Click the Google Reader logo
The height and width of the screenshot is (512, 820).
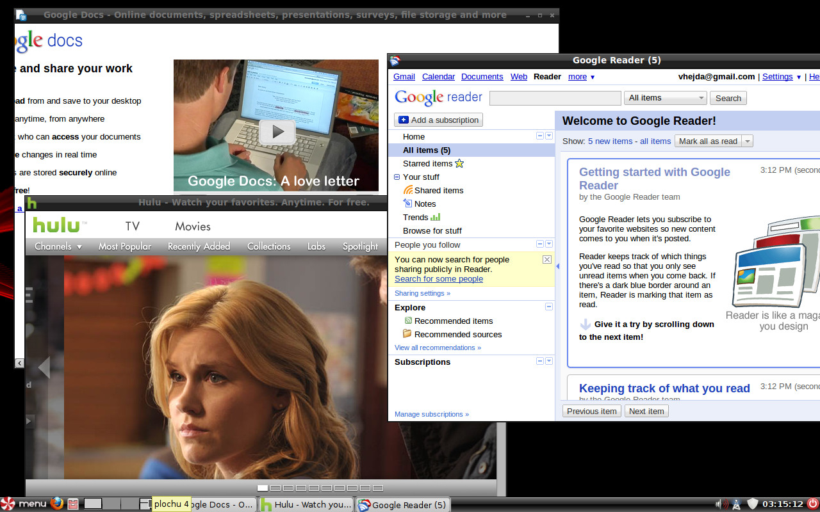click(x=438, y=97)
